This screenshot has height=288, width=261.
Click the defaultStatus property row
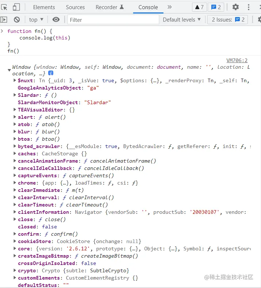click(x=43, y=285)
